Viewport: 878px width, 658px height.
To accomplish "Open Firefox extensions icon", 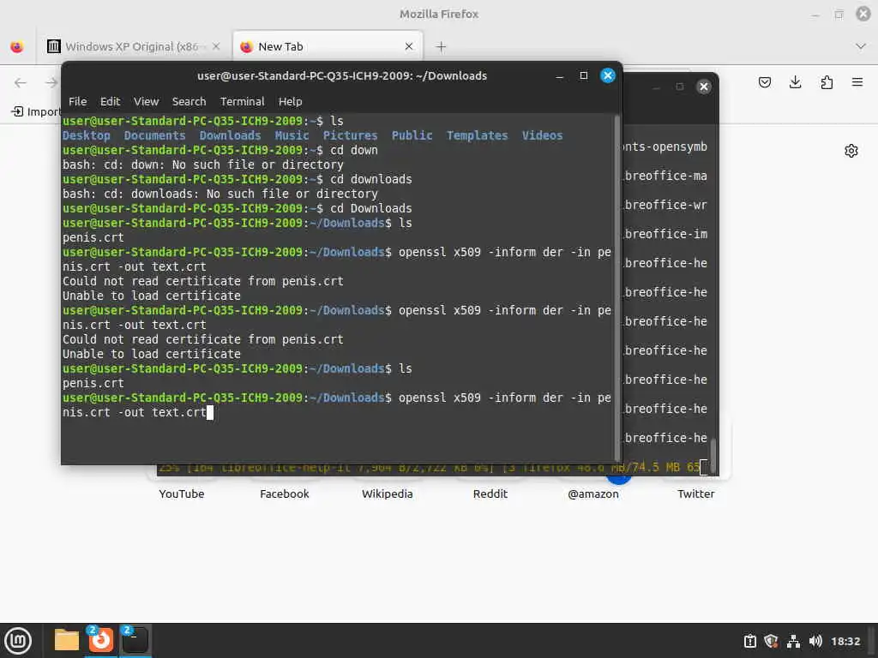I will coord(827,83).
